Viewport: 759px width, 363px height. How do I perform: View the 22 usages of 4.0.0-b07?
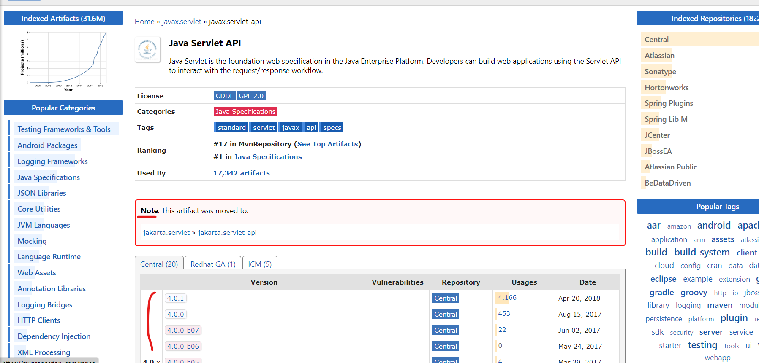(502, 330)
